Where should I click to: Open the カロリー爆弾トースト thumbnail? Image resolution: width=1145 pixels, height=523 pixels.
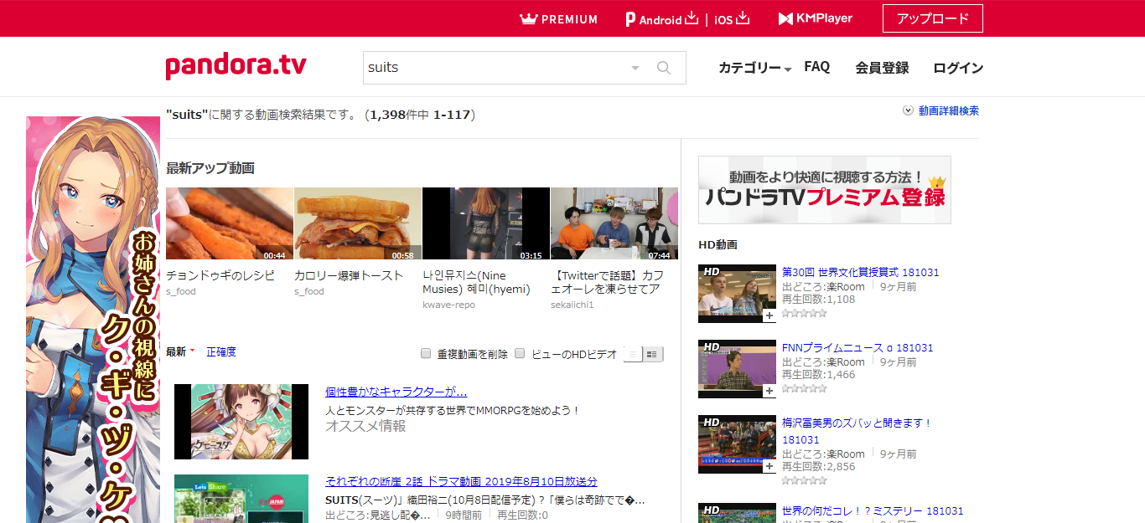[x=358, y=223]
